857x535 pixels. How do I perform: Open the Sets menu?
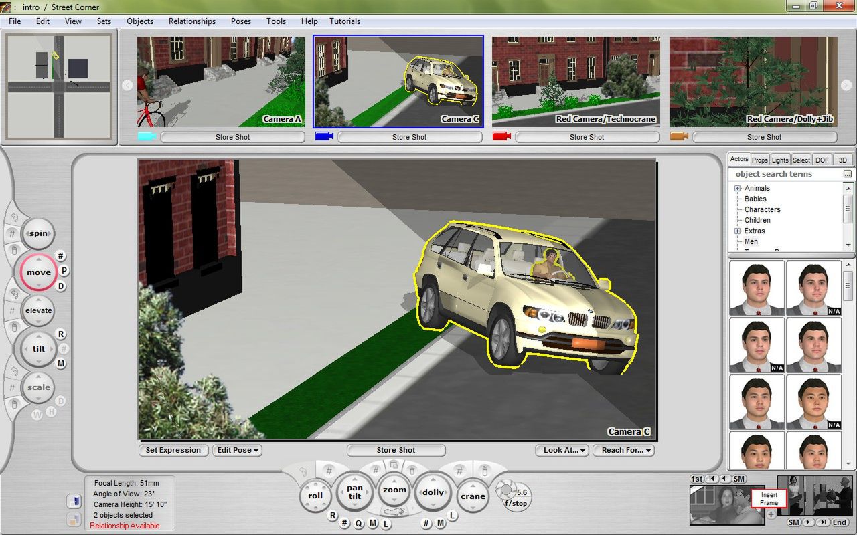point(104,21)
